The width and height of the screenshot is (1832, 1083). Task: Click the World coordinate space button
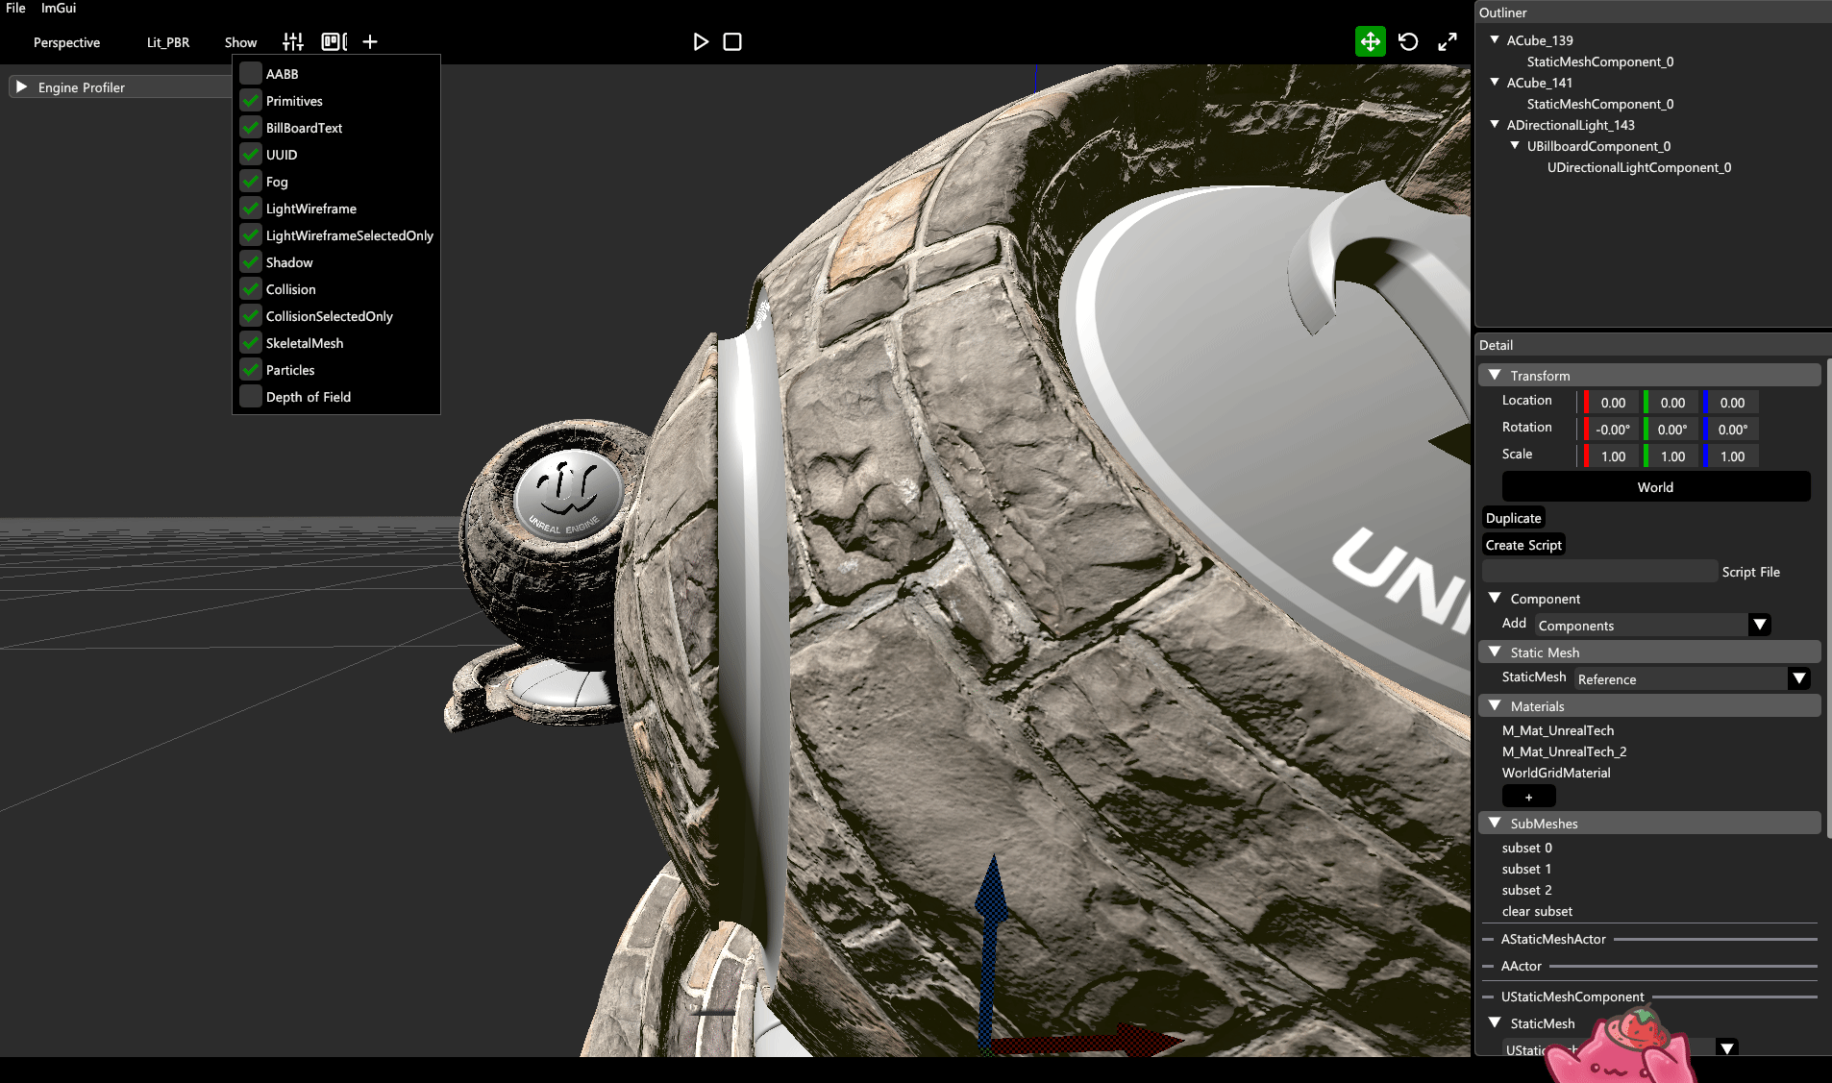click(x=1656, y=487)
